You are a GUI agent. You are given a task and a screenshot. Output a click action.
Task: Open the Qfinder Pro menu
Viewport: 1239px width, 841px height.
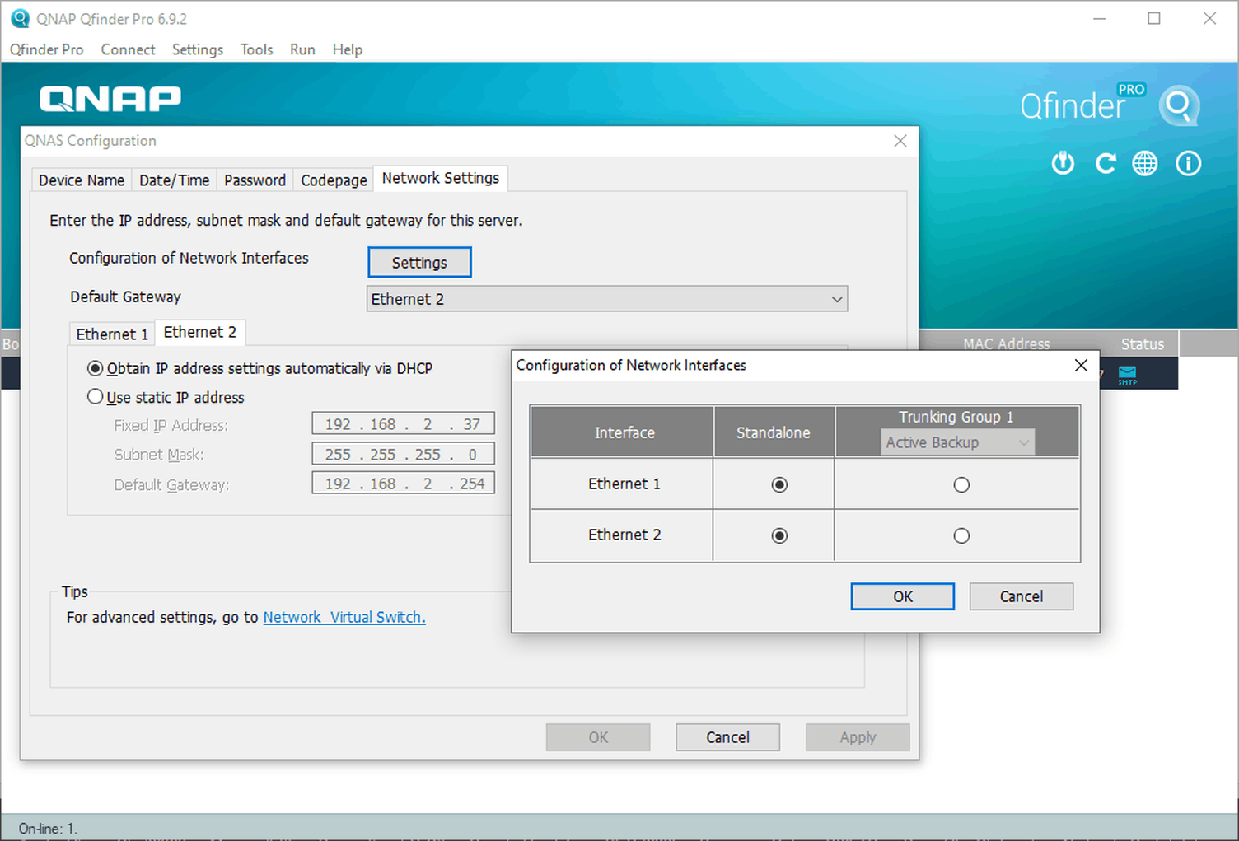coord(47,49)
